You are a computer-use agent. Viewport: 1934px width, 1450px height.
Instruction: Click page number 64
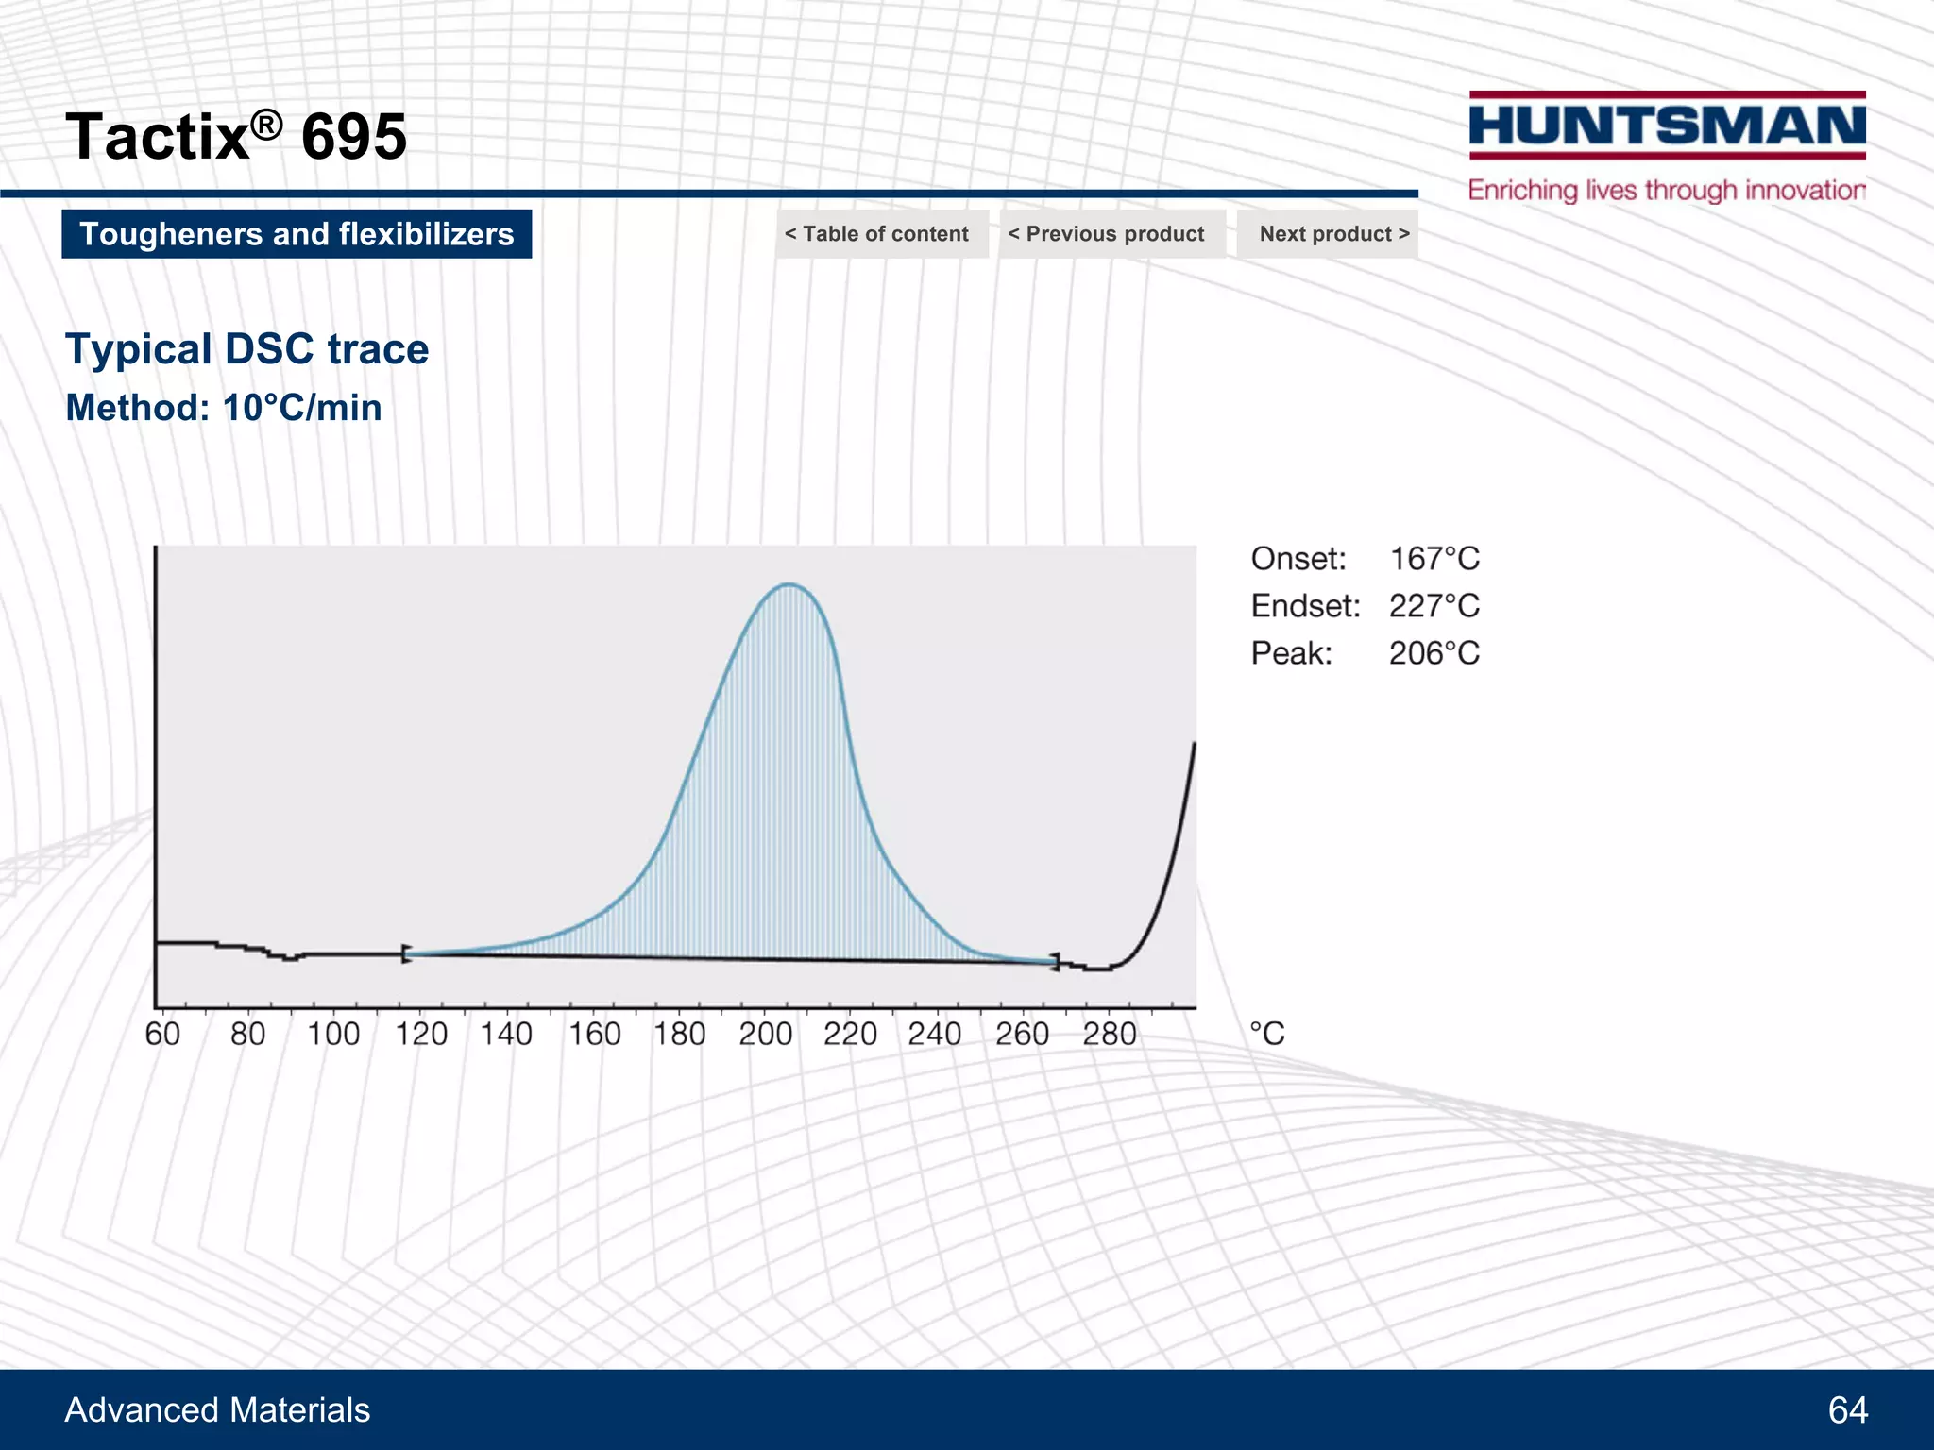tap(1847, 1409)
